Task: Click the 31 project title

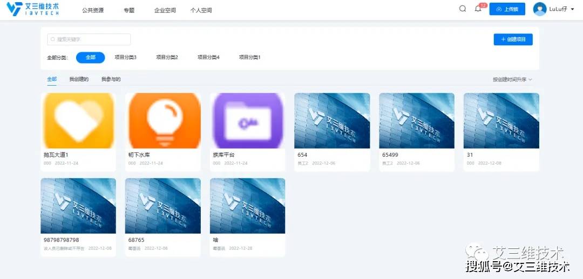Action: [470, 155]
